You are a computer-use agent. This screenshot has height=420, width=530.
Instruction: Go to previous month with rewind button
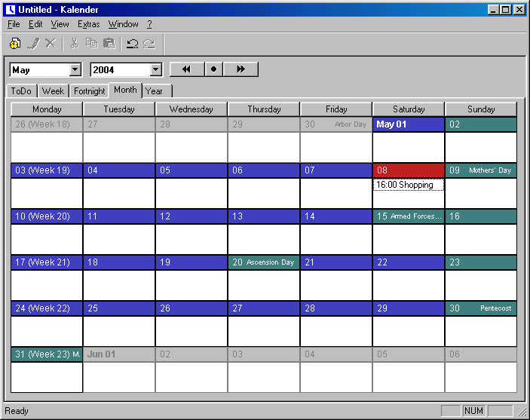pos(186,69)
